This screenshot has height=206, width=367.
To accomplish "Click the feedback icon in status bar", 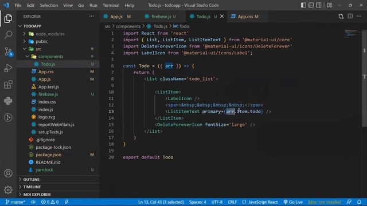I will 349,202.
